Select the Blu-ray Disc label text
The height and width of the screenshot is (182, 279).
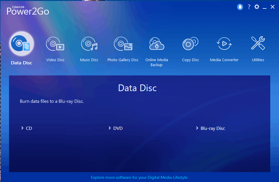(213, 128)
